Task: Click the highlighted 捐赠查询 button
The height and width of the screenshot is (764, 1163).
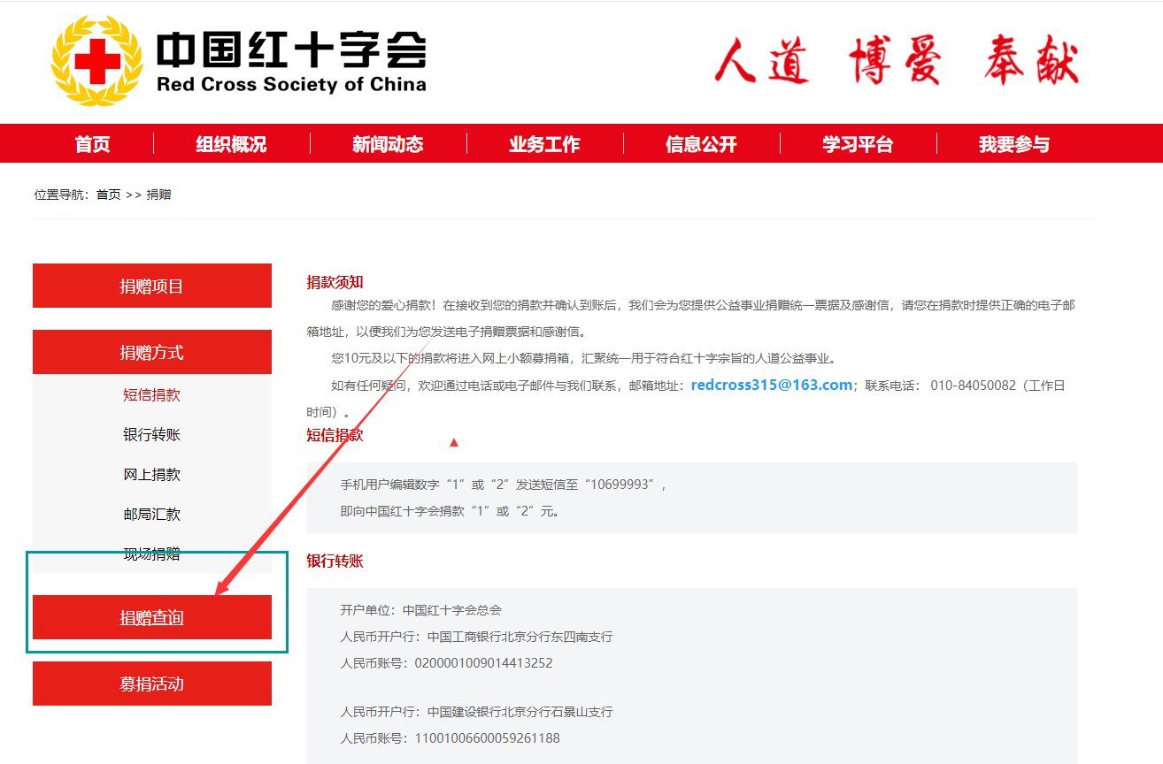Action: [x=151, y=617]
